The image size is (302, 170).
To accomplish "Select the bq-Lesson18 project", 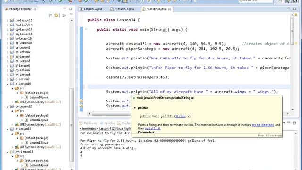I will pos(24,34).
